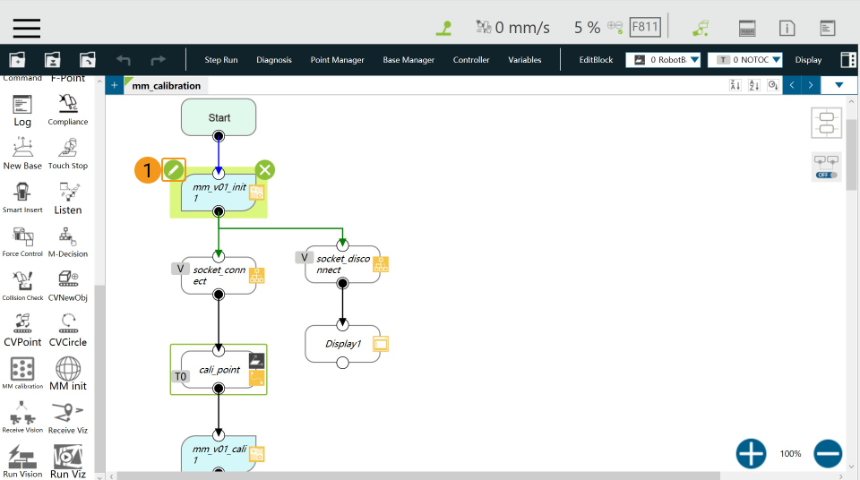Toggle the side panel layout icon
Screen dimensions: 860x480
click(848, 60)
